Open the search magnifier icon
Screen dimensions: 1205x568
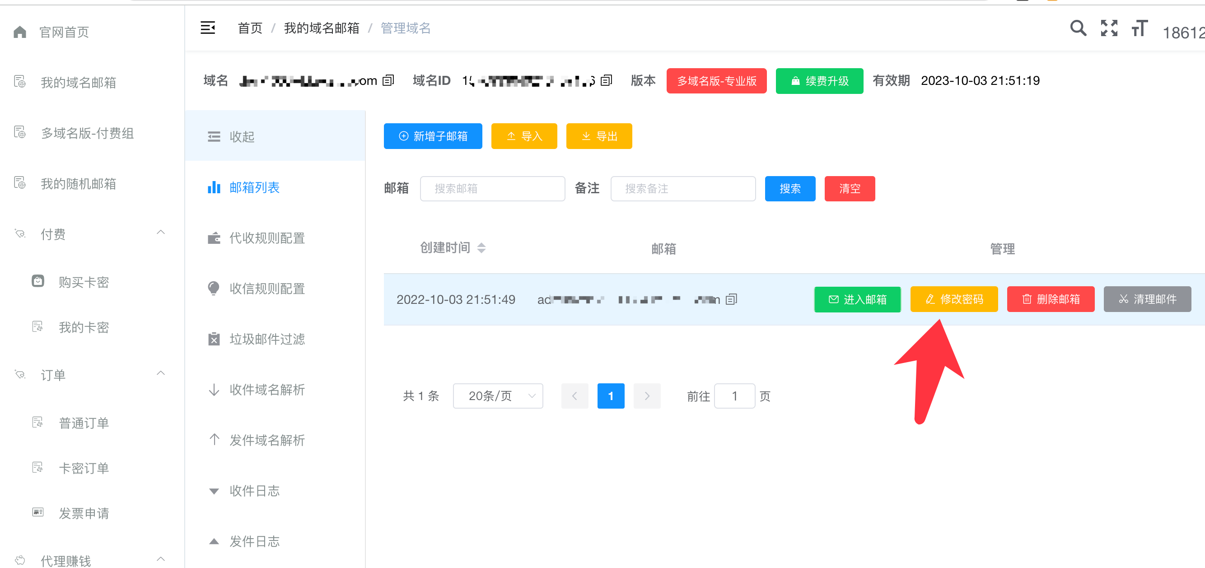click(1078, 28)
